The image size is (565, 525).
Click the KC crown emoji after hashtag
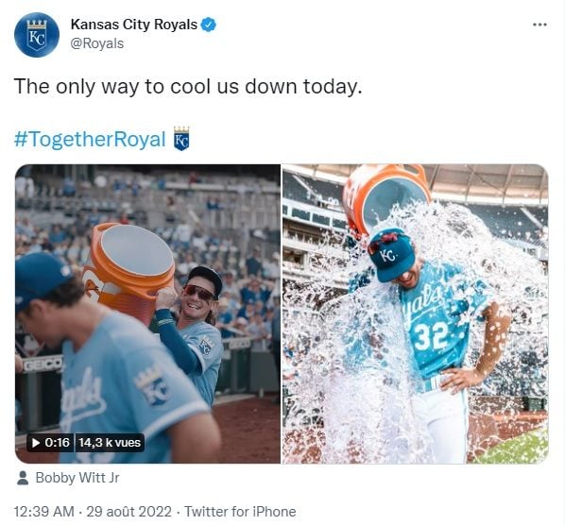181,138
